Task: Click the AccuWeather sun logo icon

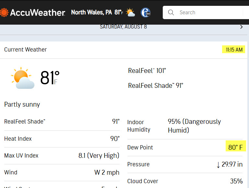Action: (4, 12)
